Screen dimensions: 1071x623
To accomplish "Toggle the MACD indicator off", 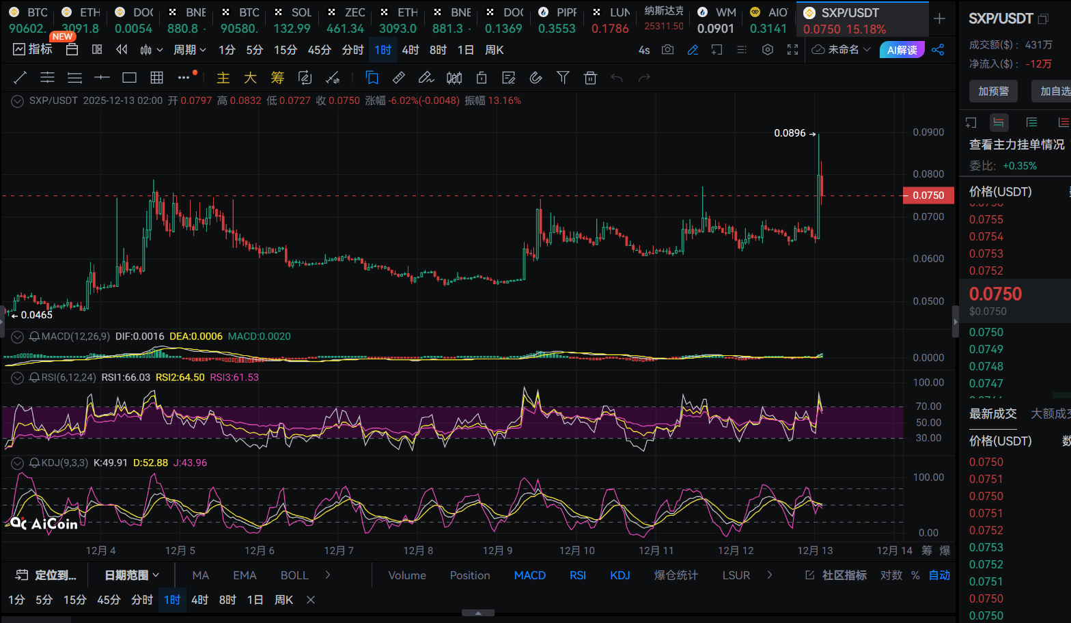I will click(529, 575).
